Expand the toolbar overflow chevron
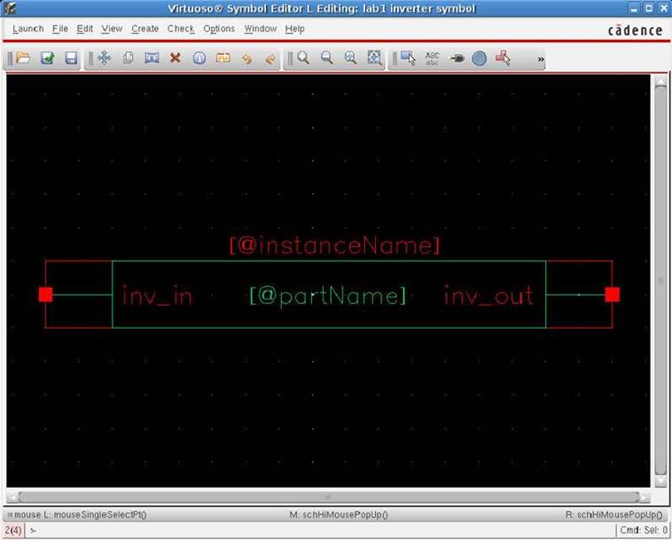The image size is (672, 540). (541, 59)
